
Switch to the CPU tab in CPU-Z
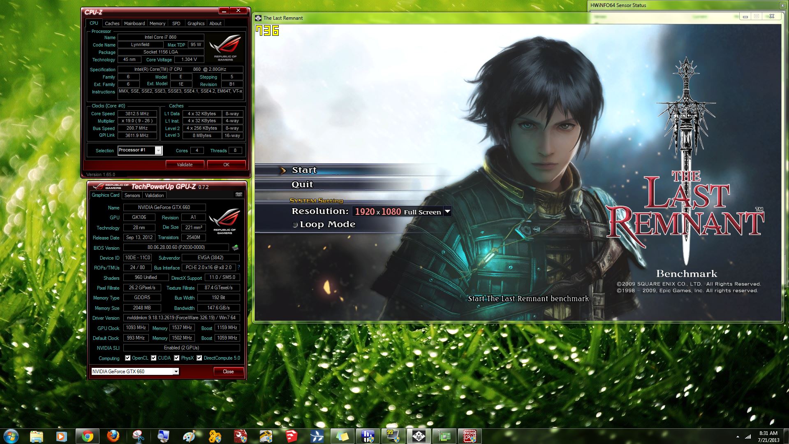pos(94,23)
